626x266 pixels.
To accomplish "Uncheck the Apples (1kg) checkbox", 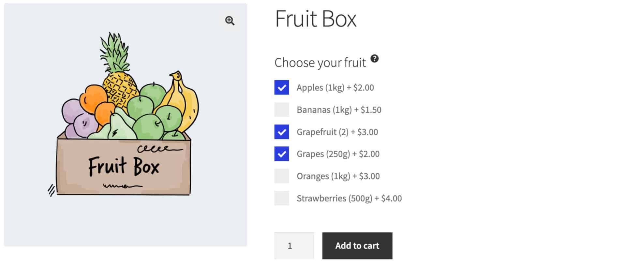I will pos(281,87).
